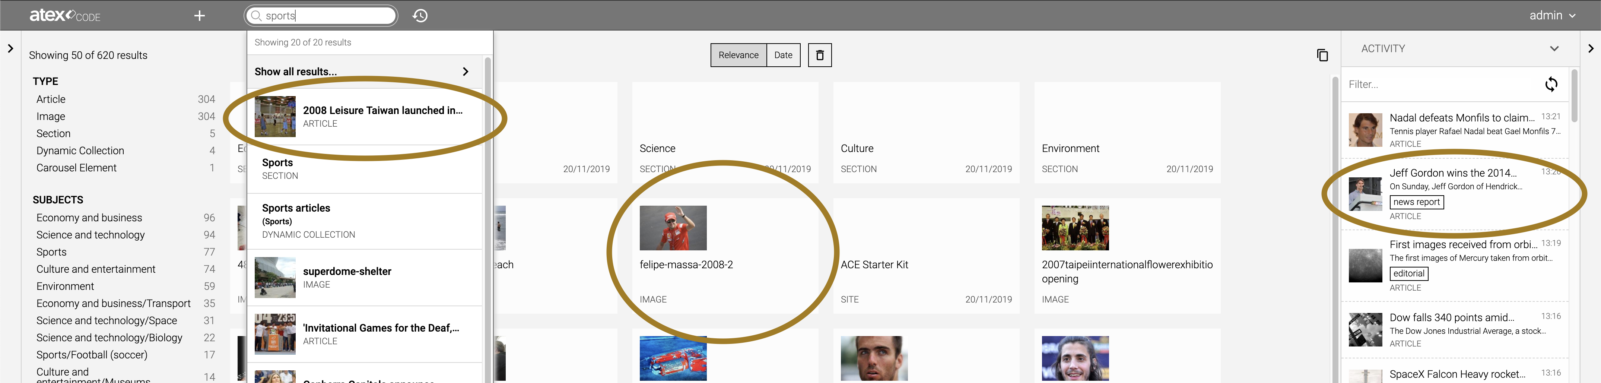
Task: Select Relevance sorting
Action: [x=738, y=55]
